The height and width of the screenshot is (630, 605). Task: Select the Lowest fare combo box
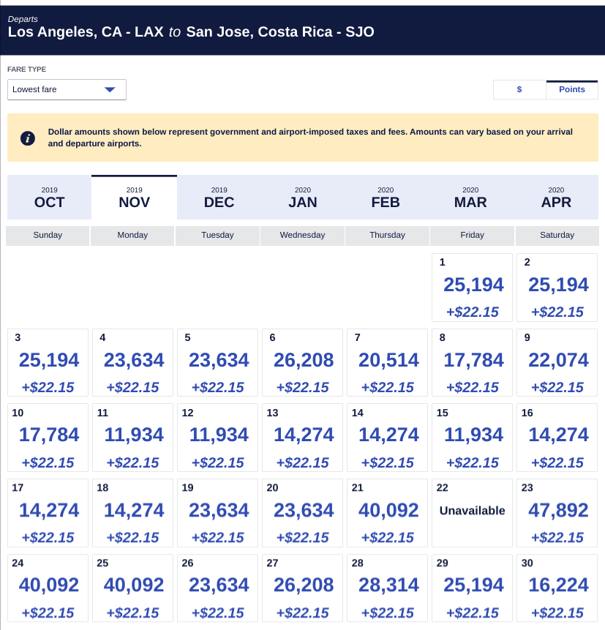[x=66, y=89]
